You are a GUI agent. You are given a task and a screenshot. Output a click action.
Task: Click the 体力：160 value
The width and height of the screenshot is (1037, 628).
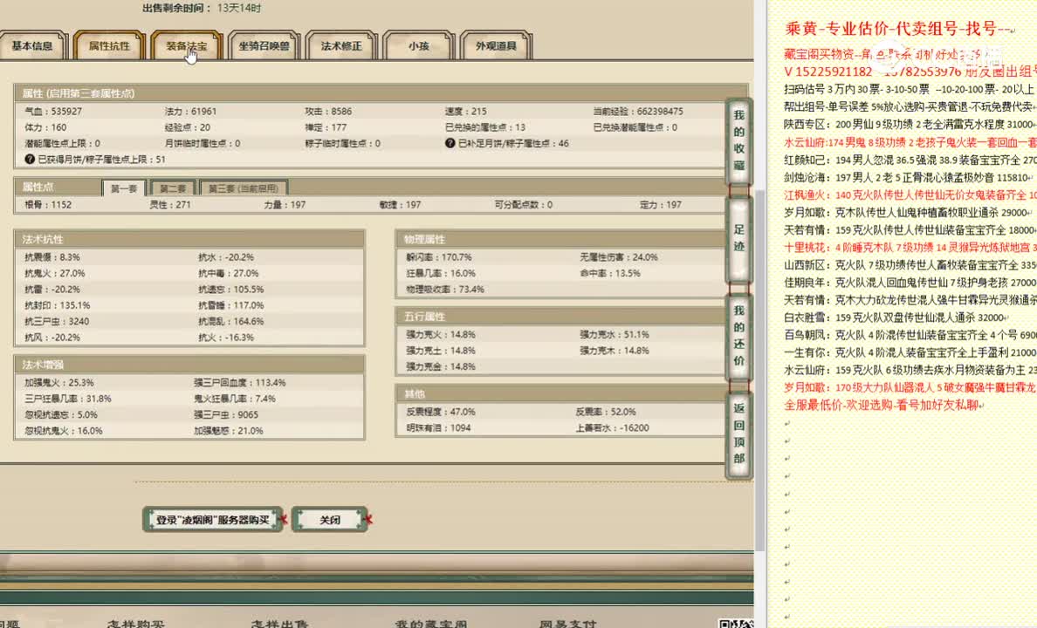pyautogui.click(x=45, y=127)
